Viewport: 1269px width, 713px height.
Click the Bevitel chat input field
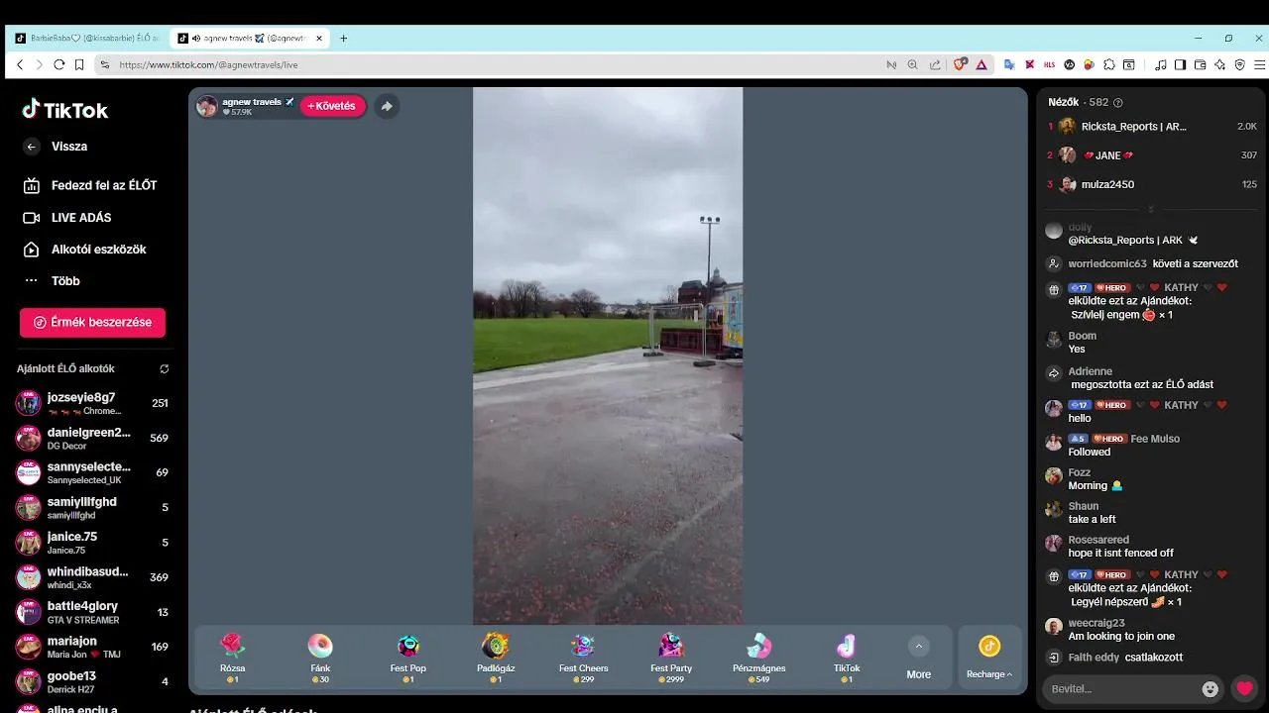tap(1120, 688)
